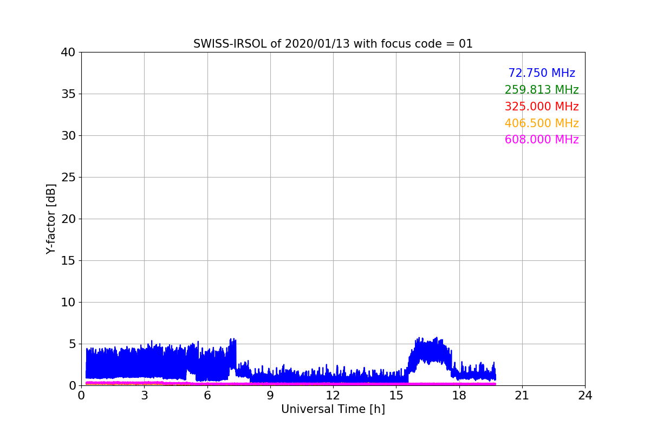Click the magenta 608 MHz trace near 2 h
The image size is (650, 433).
(123, 383)
